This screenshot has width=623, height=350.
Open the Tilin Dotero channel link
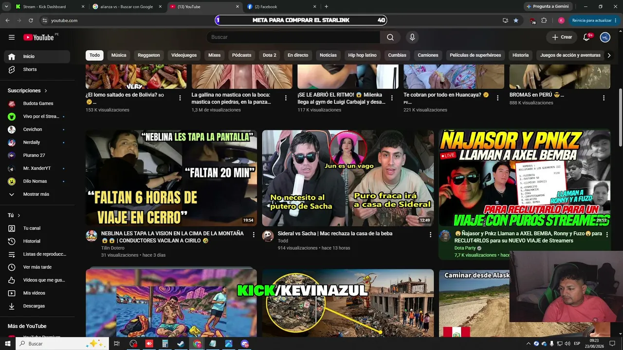click(113, 248)
